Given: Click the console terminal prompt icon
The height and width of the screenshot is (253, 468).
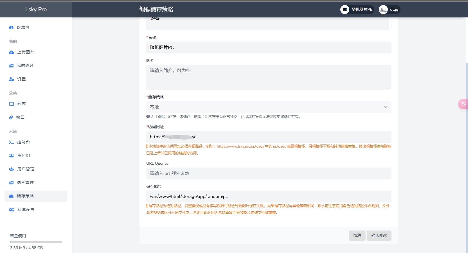Looking at the screenshot, I should [x=11, y=142].
